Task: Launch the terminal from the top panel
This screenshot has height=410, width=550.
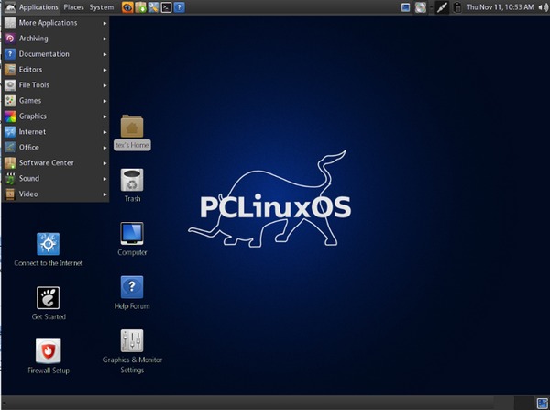Action: [x=166, y=7]
